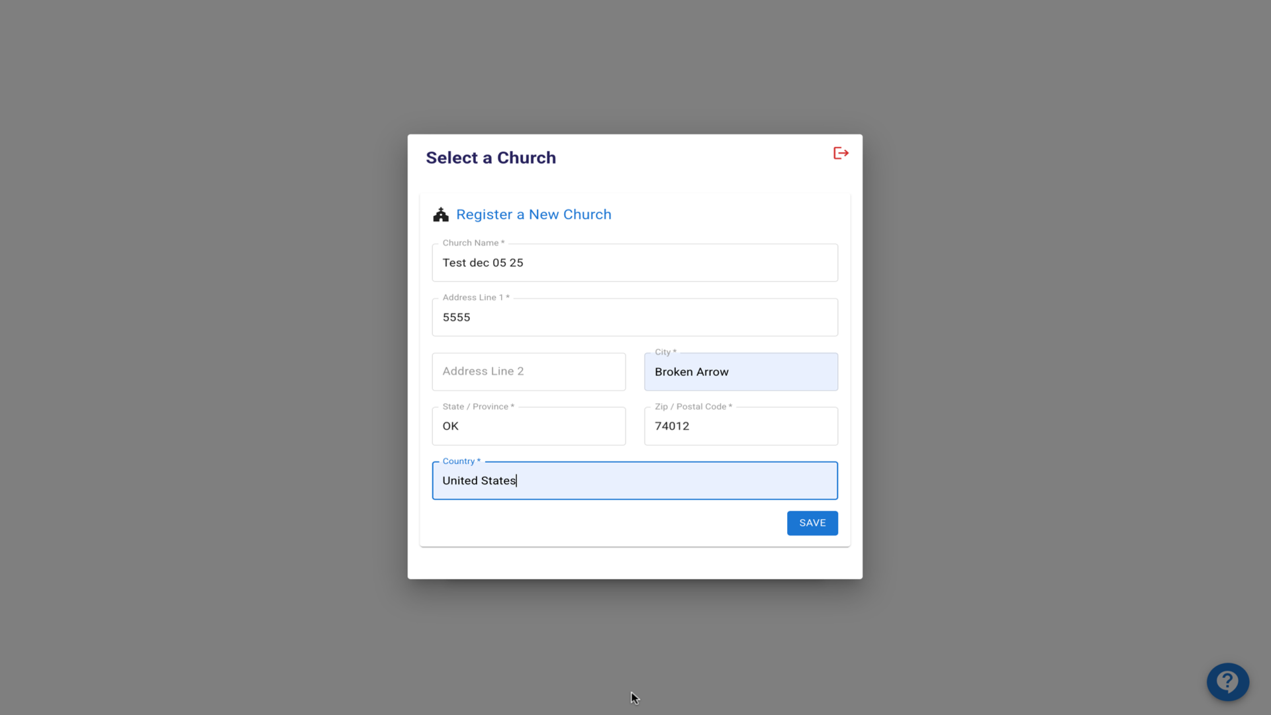Select the empty Address Line 2 field
Image resolution: width=1271 pixels, height=715 pixels.
528,371
